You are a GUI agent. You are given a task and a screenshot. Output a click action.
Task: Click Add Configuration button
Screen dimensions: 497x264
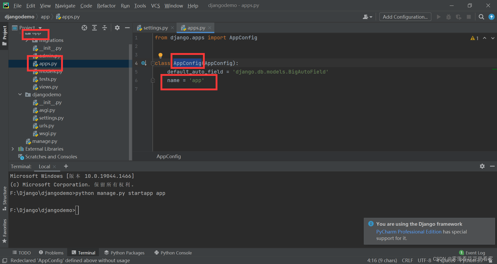[x=405, y=17]
